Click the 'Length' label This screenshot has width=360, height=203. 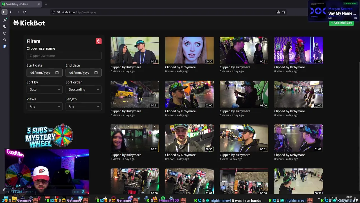tap(71, 99)
